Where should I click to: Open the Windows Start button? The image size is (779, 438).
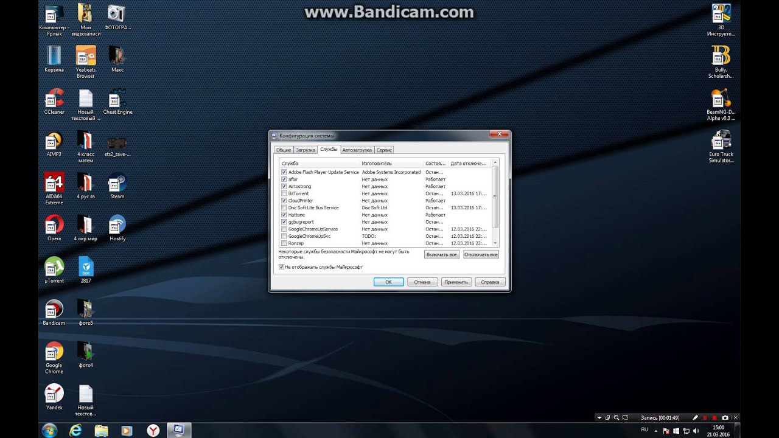click(49, 430)
